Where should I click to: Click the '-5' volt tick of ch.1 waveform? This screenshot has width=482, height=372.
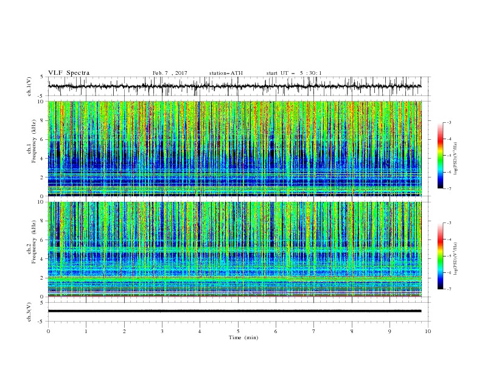[x=41, y=96]
